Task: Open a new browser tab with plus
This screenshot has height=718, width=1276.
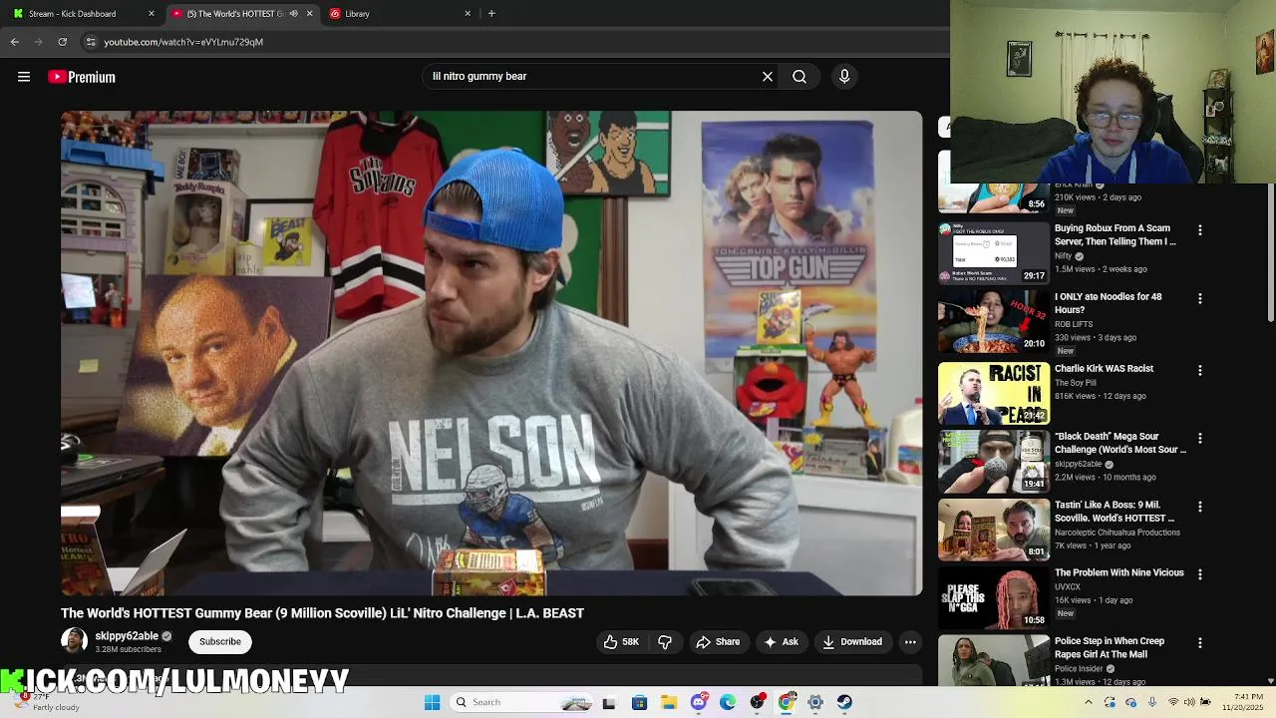Action: (x=491, y=14)
